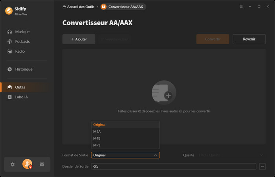Click the Ajouter button
Viewport: 275px width, 177px height.
(x=79, y=39)
